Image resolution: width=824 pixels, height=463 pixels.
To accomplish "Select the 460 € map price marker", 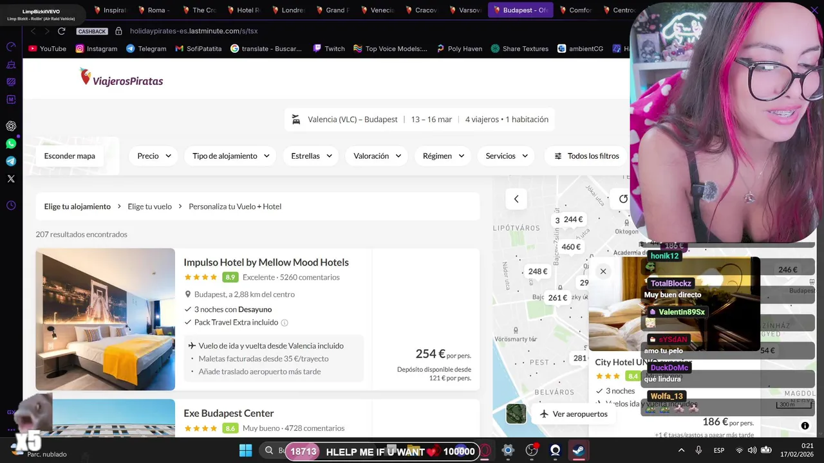I will point(571,247).
